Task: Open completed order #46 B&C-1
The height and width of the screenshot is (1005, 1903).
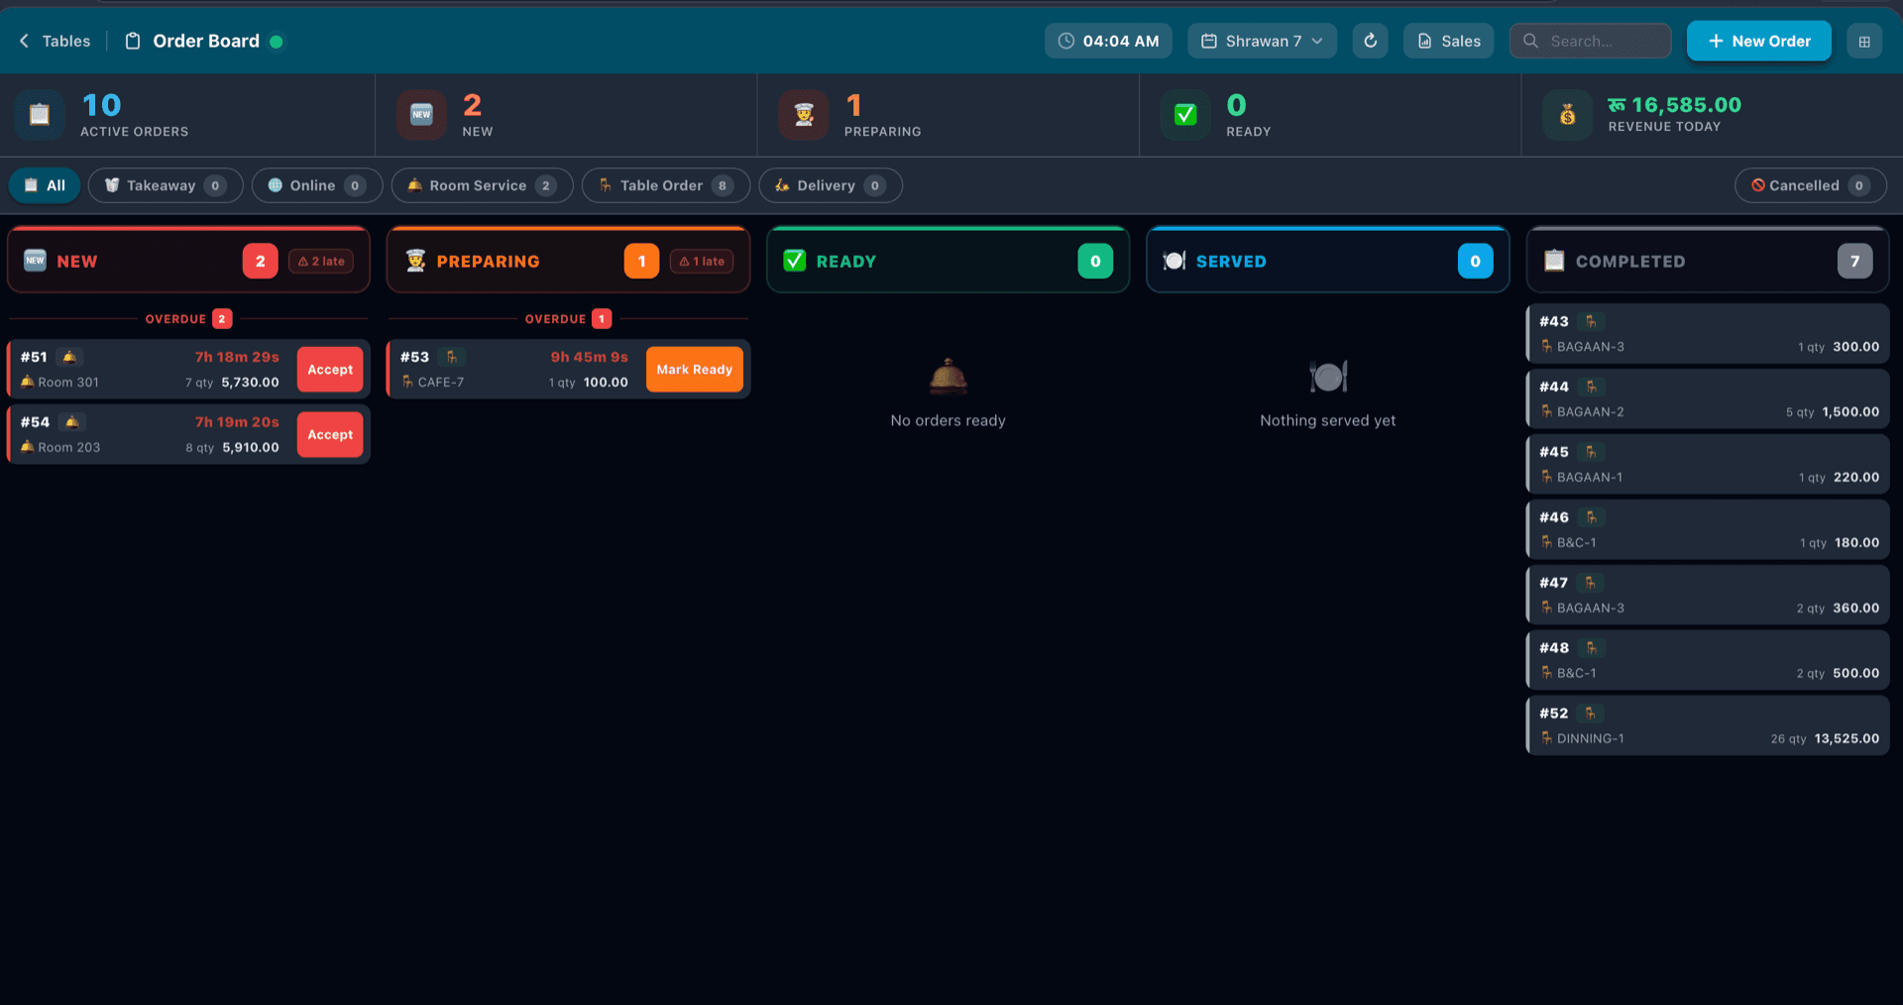Action: tap(1707, 530)
